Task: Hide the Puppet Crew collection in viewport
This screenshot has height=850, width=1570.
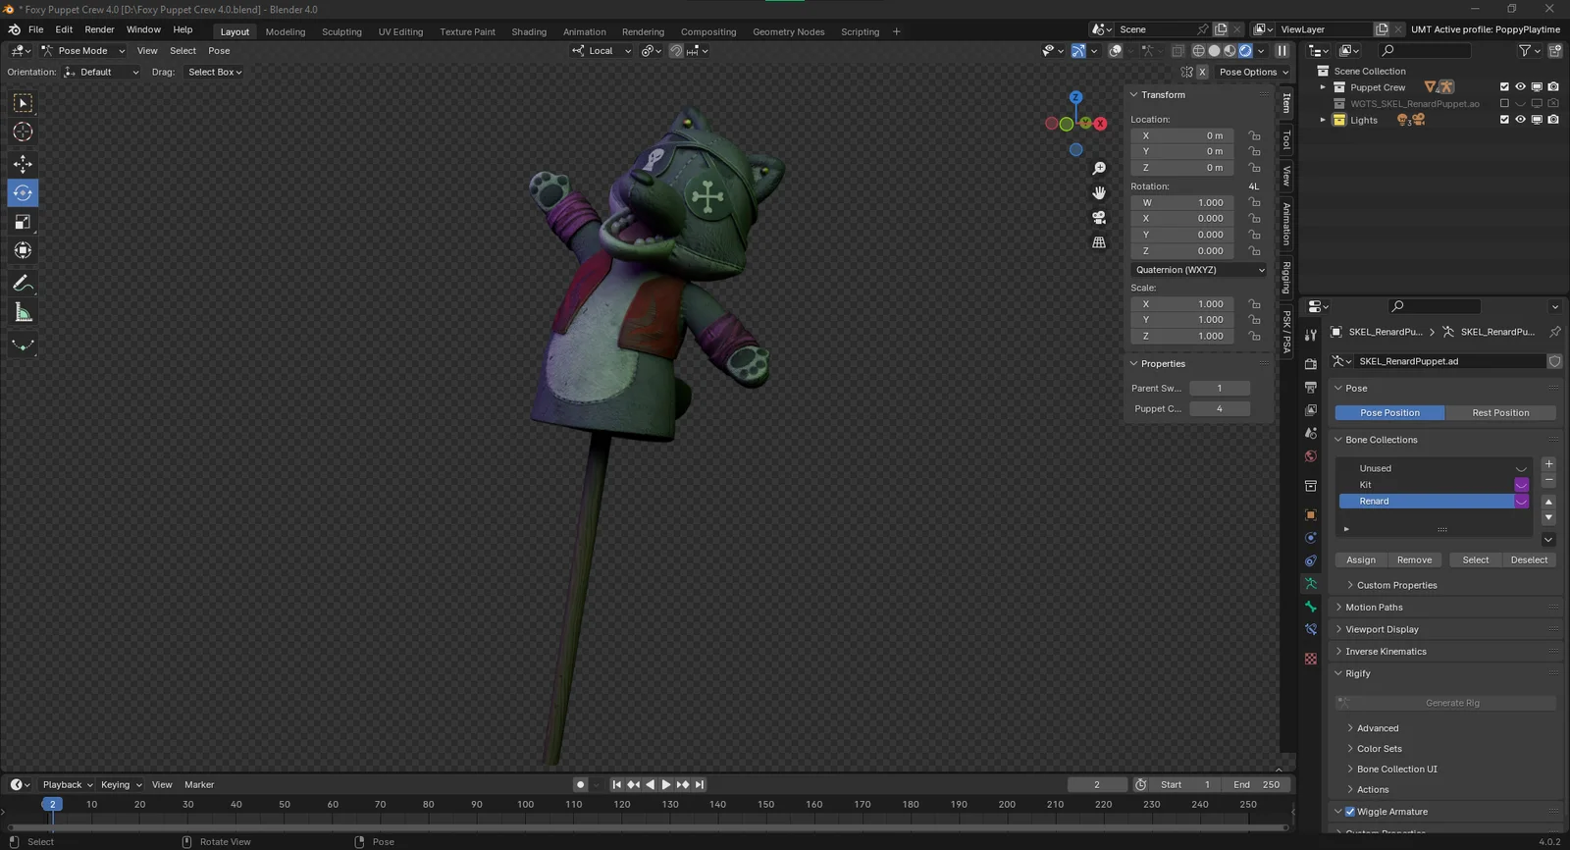Action: 1520,87
